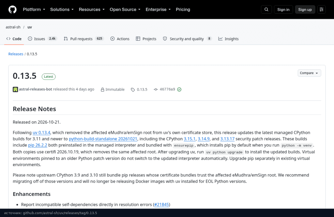Viewport: 334px width, 217px height.
Task: Open the GitHub homepage logo
Action: [x=12, y=9]
